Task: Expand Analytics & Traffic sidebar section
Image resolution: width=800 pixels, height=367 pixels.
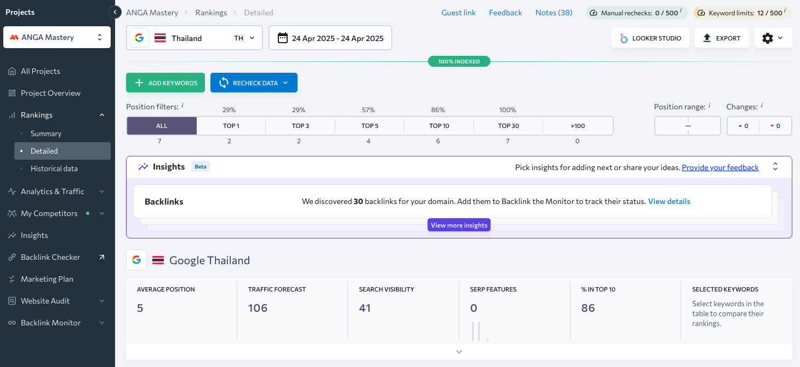Action: pos(102,191)
